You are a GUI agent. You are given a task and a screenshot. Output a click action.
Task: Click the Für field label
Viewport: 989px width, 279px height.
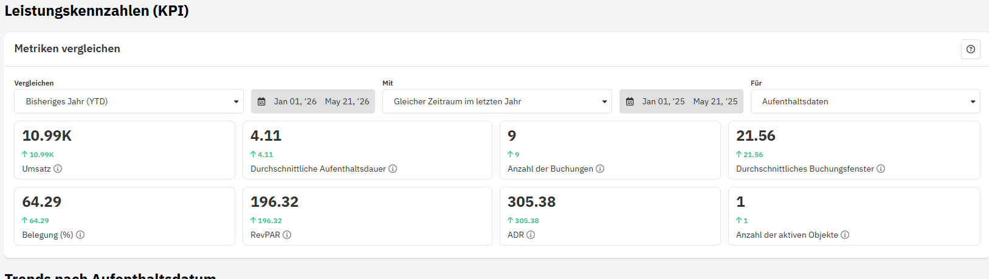tap(756, 83)
